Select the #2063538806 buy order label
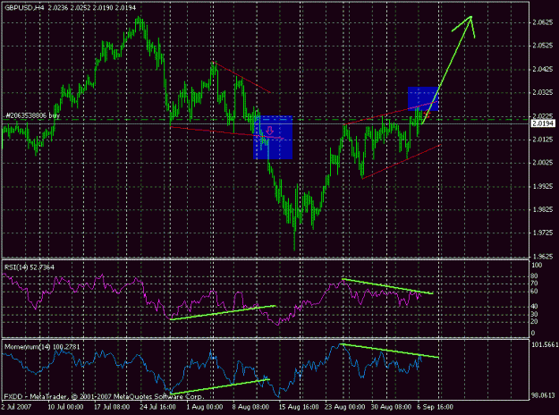The width and height of the screenshot is (559, 415). tap(32, 115)
